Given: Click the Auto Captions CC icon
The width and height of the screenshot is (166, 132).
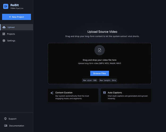Looking at the screenshot, I should coord(104,92).
